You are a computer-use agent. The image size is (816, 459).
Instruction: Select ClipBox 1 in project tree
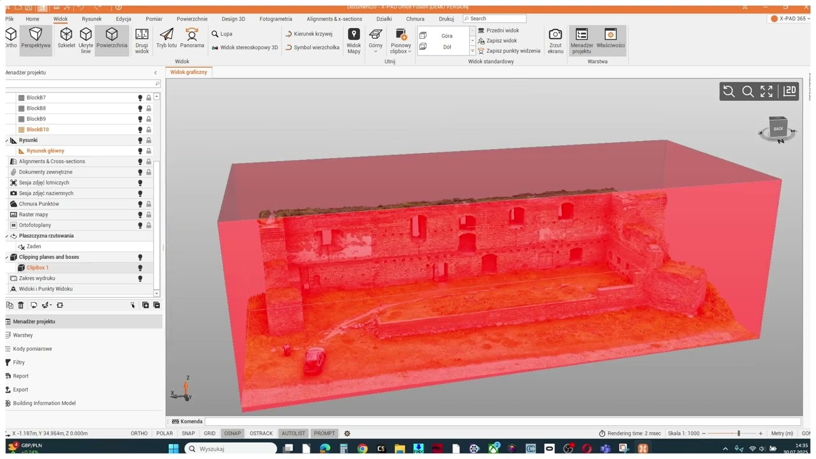pyautogui.click(x=38, y=268)
